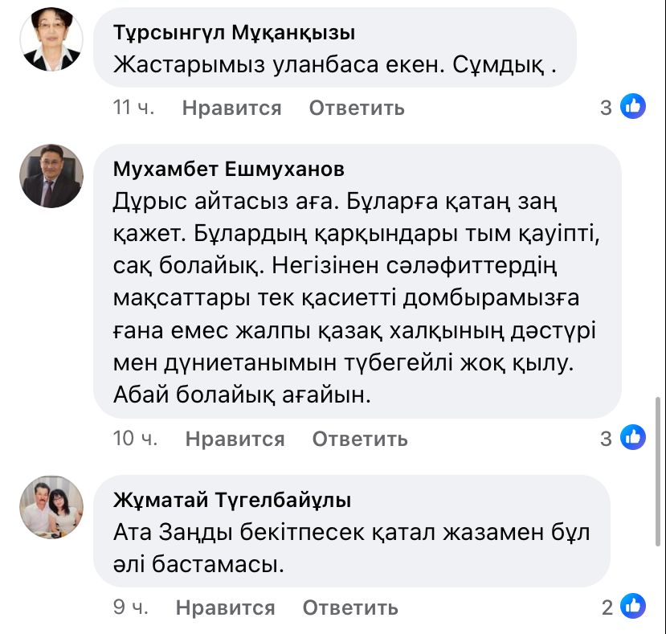View reaction count 2 on Жұматай's comment
Screen dimensions: 666x634
[607, 607]
